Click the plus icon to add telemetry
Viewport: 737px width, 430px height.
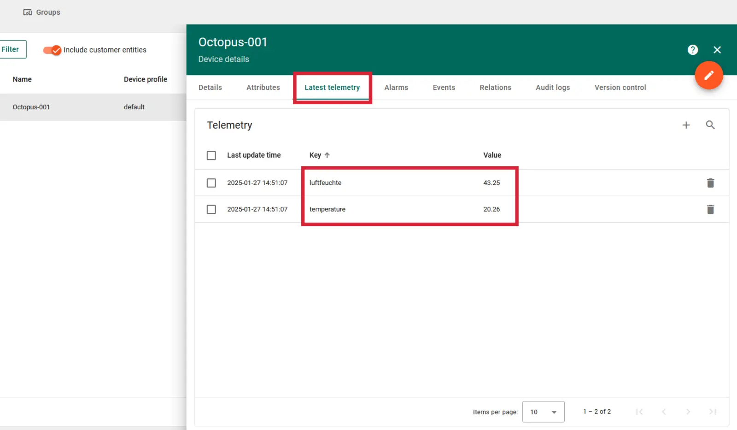[686, 125]
